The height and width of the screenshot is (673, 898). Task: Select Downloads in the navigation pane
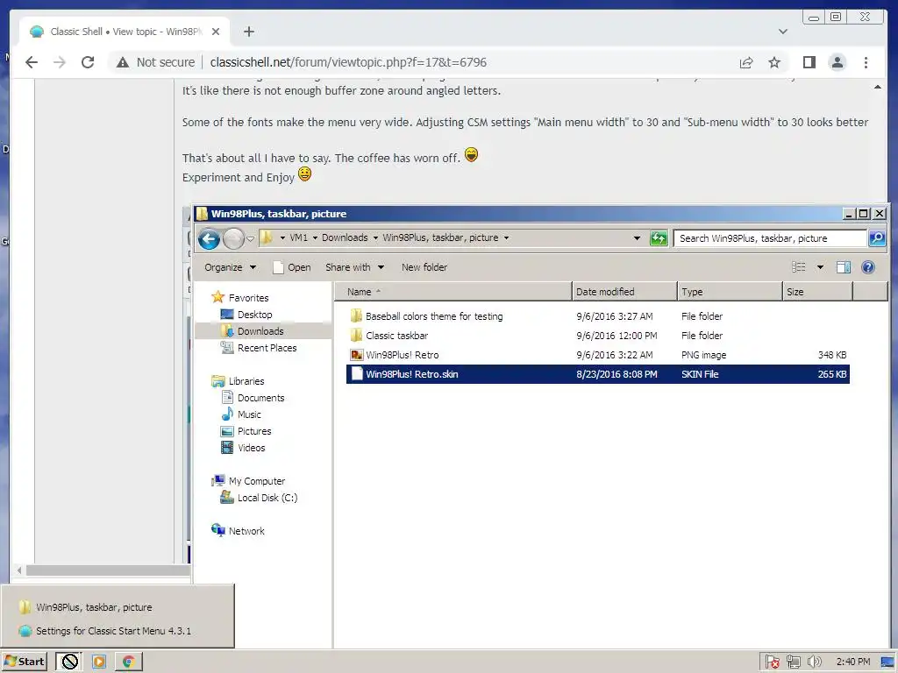(x=260, y=330)
